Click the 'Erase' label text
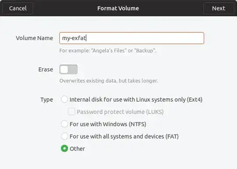 (x=46, y=70)
